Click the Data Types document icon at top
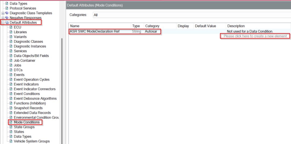Screen dimensions: 291x144 click(x=7, y=3)
